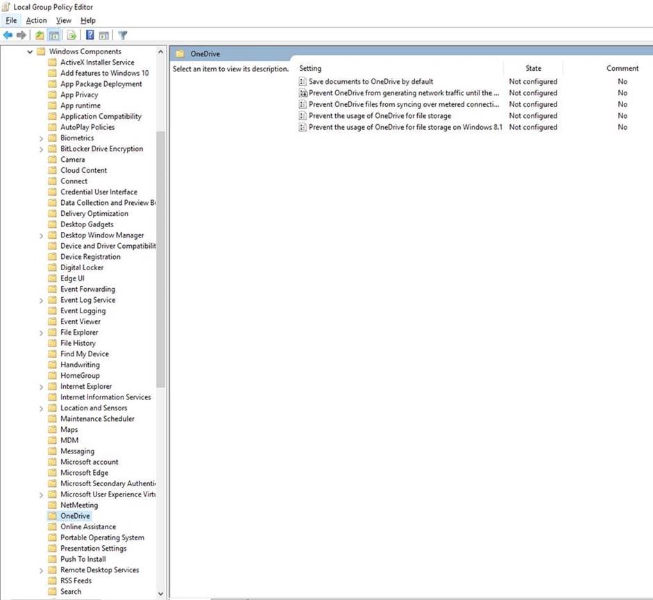Collapse the Windows Components node
Viewport: 653px width, 600px height.
(30, 51)
